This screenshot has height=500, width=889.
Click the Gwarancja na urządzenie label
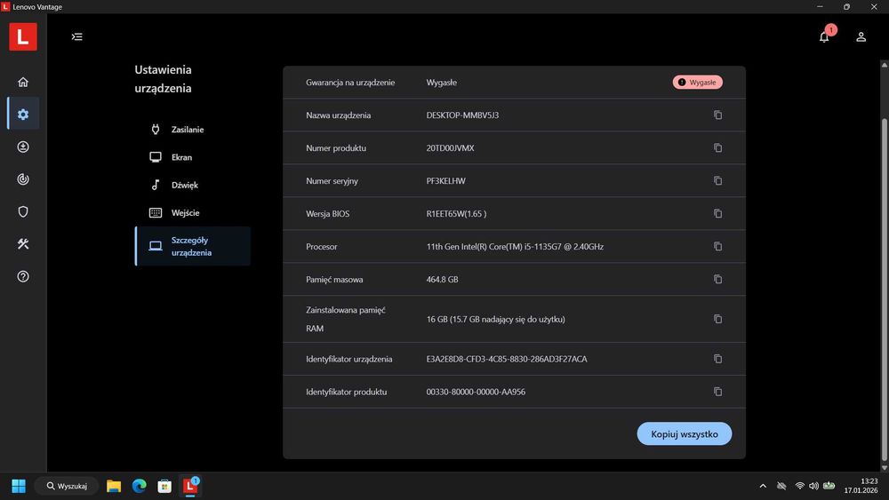pos(350,82)
